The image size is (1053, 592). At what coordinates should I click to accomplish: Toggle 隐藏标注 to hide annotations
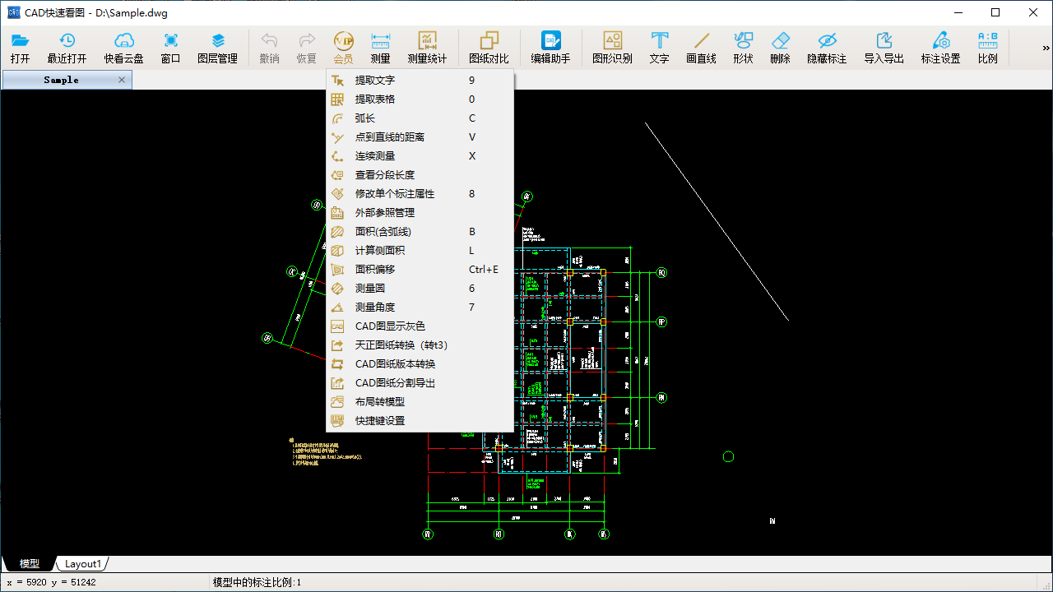pyautogui.click(x=827, y=45)
